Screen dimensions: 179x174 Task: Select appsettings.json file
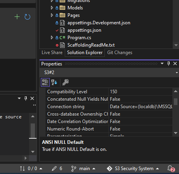tap(84, 30)
